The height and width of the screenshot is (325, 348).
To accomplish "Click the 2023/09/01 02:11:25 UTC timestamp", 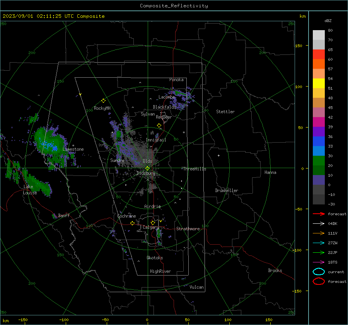I will pos(53,16).
